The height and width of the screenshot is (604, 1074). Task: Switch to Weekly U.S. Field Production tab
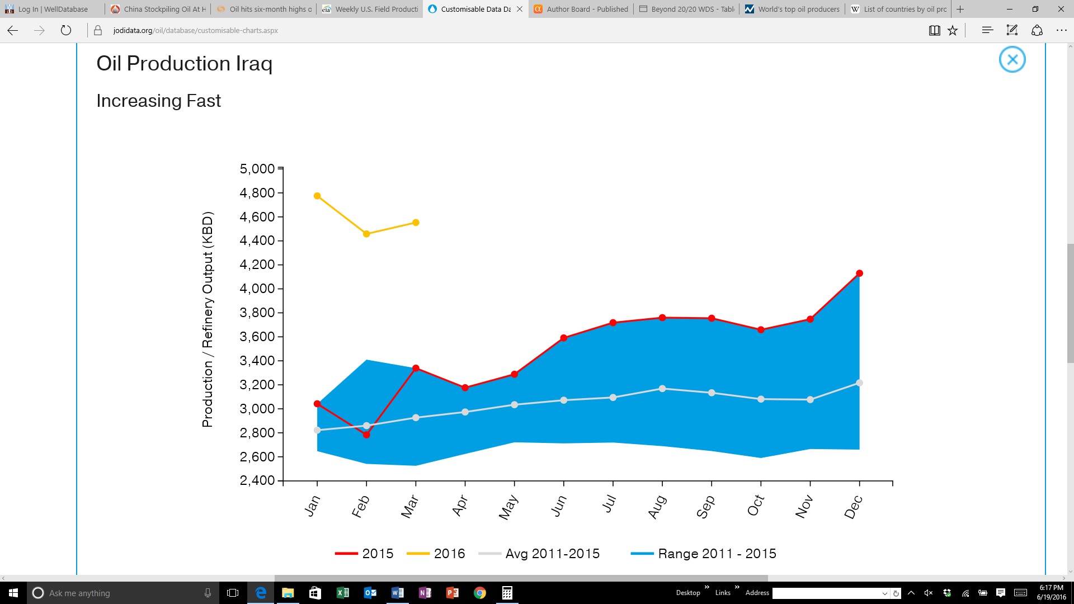coord(370,9)
